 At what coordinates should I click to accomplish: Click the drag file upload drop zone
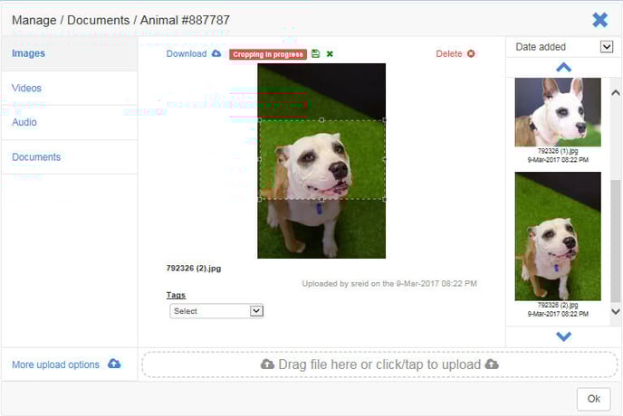click(379, 364)
